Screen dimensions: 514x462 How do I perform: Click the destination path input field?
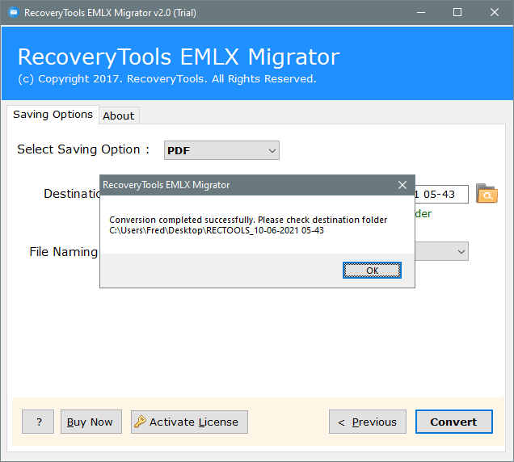441,195
